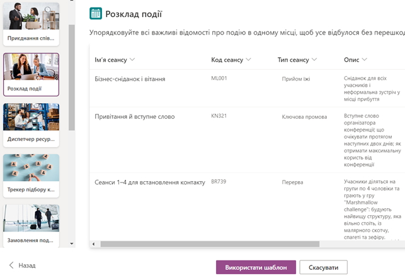
Task: Click the Привітання й вступне слово session name
Action: [135, 117]
